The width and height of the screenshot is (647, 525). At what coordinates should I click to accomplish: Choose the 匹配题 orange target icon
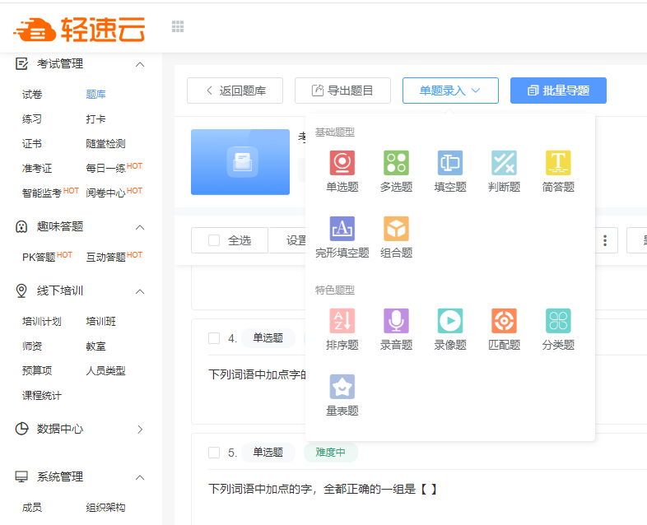(x=505, y=321)
